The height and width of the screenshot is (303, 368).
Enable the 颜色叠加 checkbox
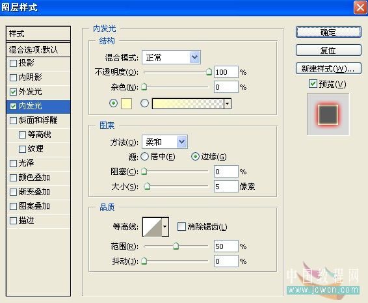point(13,178)
